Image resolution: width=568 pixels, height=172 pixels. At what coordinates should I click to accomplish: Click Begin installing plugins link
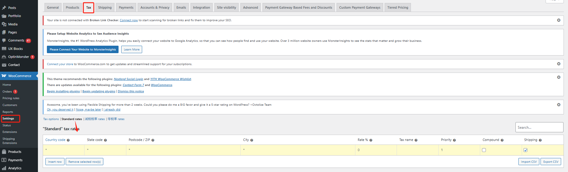63,91
